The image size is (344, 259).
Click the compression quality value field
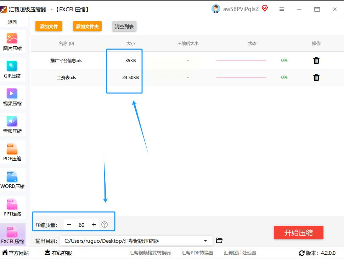click(81, 225)
